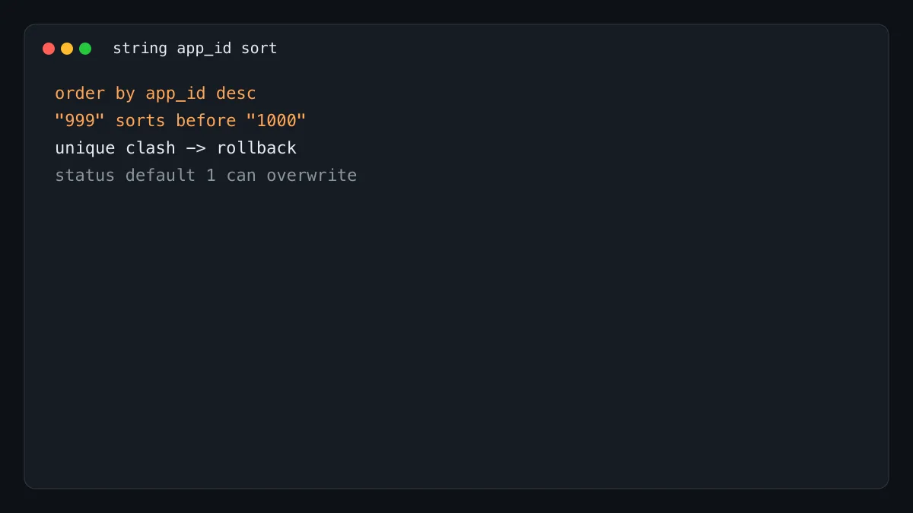Click the word 'can' in gray line

(x=241, y=176)
